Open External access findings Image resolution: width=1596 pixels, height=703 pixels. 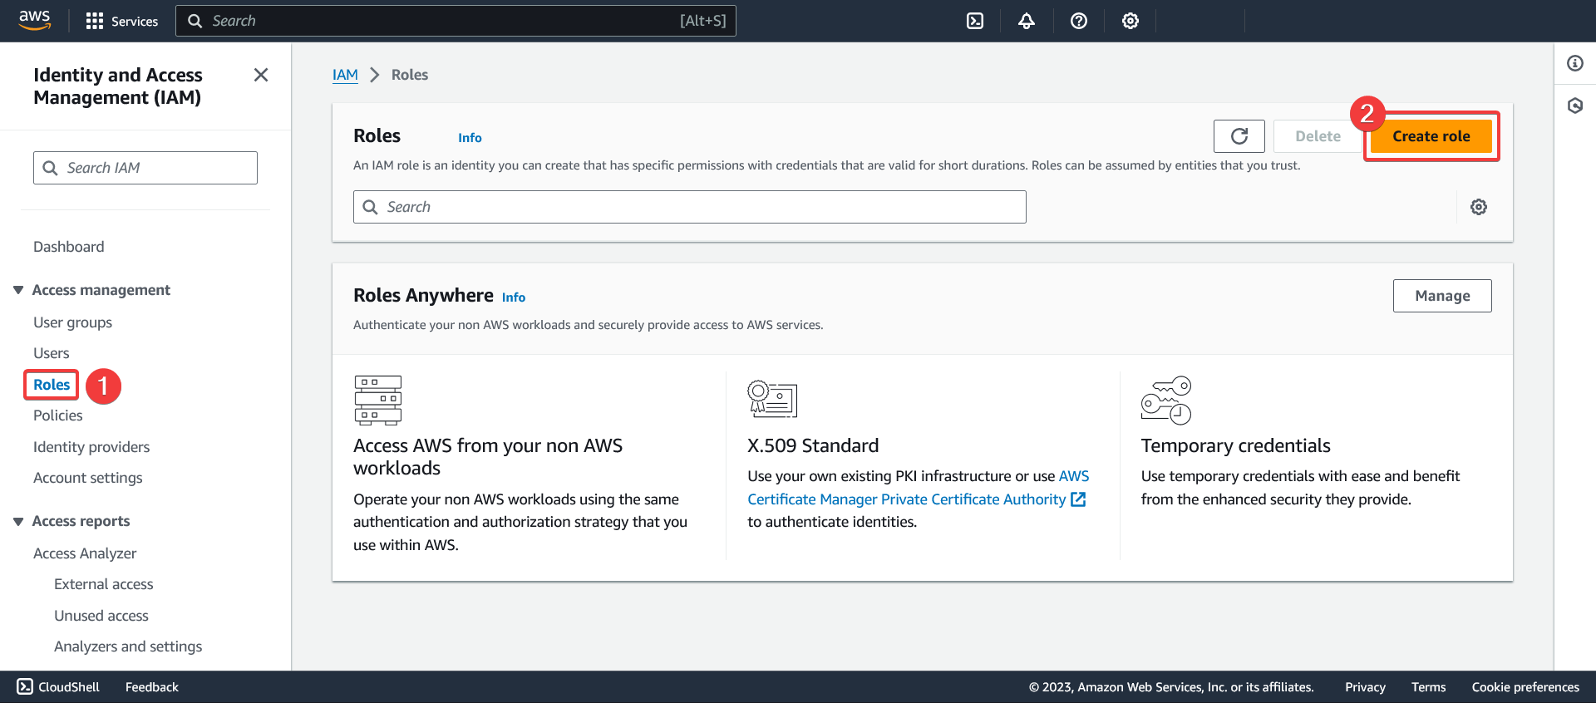104,584
